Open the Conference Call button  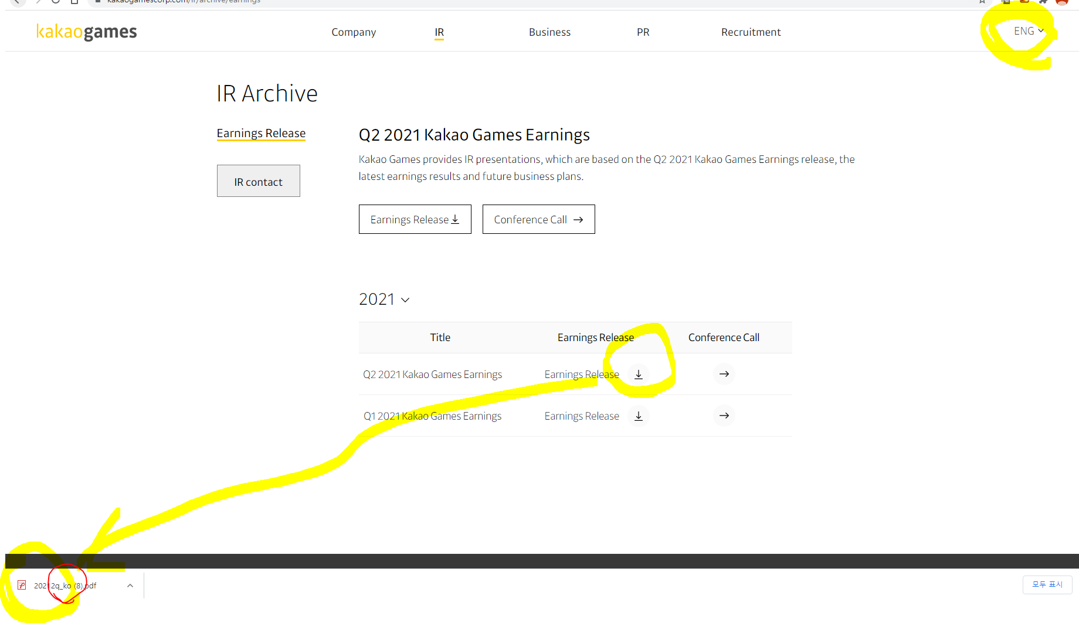[539, 219]
